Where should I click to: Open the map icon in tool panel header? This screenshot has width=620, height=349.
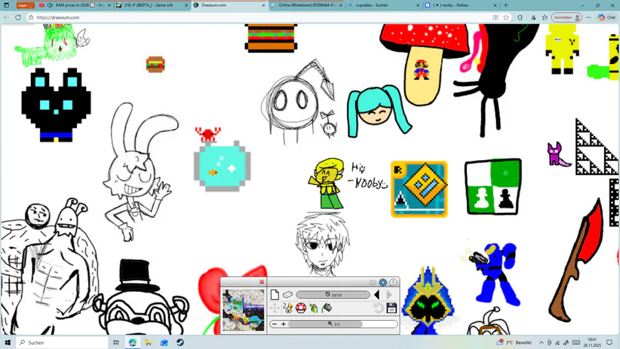(x=373, y=282)
